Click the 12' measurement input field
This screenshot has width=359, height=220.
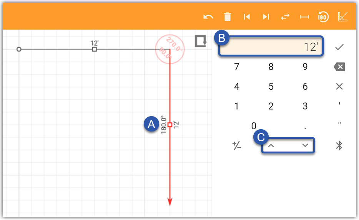(x=271, y=46)
